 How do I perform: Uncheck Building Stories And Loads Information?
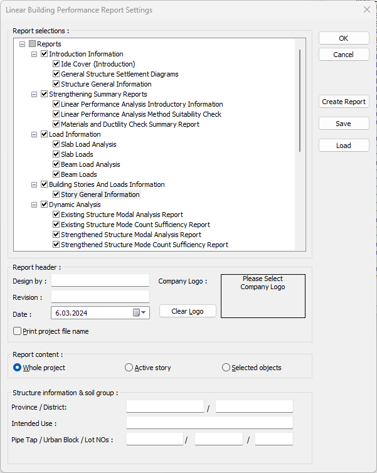(x=45, y=184)
